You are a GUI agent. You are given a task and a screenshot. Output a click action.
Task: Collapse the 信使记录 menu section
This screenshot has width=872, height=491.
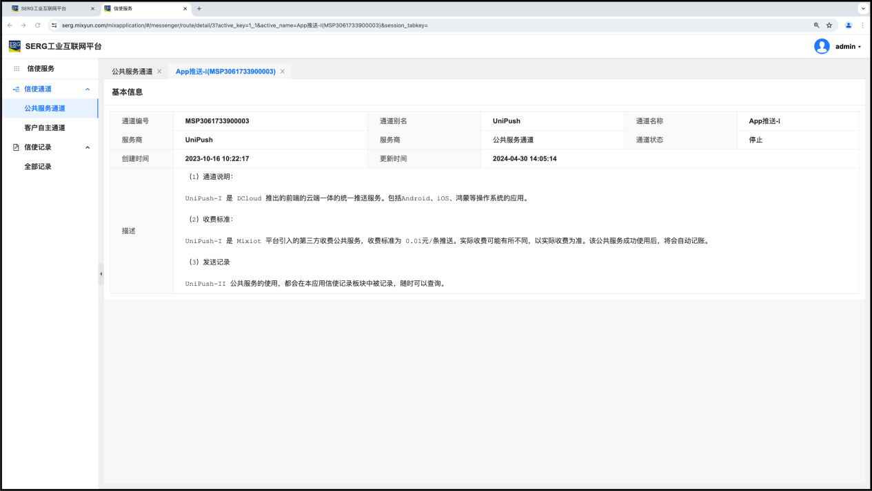[88, 147]
